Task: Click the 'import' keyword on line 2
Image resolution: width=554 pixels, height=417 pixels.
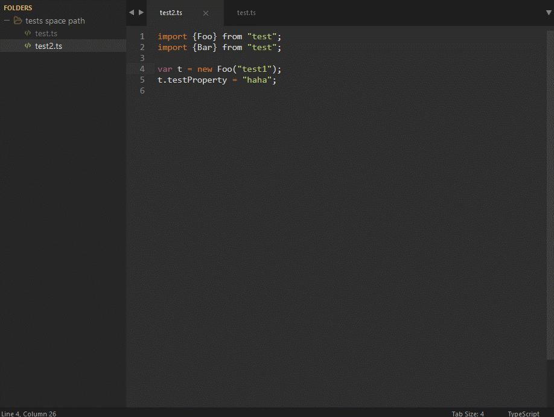Action: [173, 48]
